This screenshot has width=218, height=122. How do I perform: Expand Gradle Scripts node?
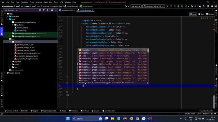pyautogui.click(x=5, y=73)
